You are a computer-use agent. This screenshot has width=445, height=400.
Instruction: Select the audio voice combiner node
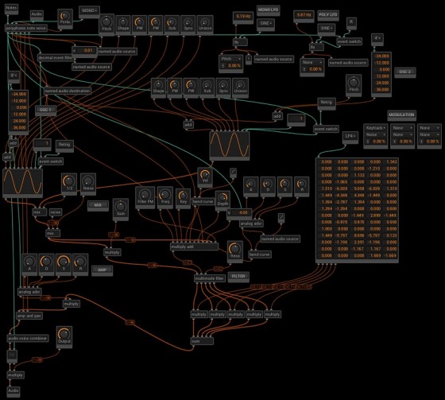click(x=28, y=338)
